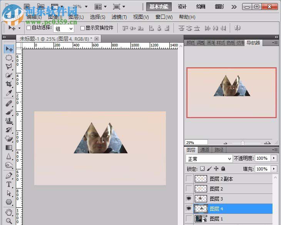Screen dimensions: 281x225
Task: Enable the 自动选择 checkbox
Action: point(28,28)
